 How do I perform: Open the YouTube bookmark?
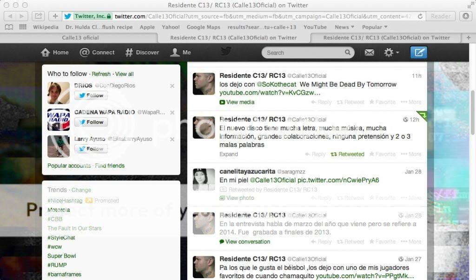tap(315, 27)
